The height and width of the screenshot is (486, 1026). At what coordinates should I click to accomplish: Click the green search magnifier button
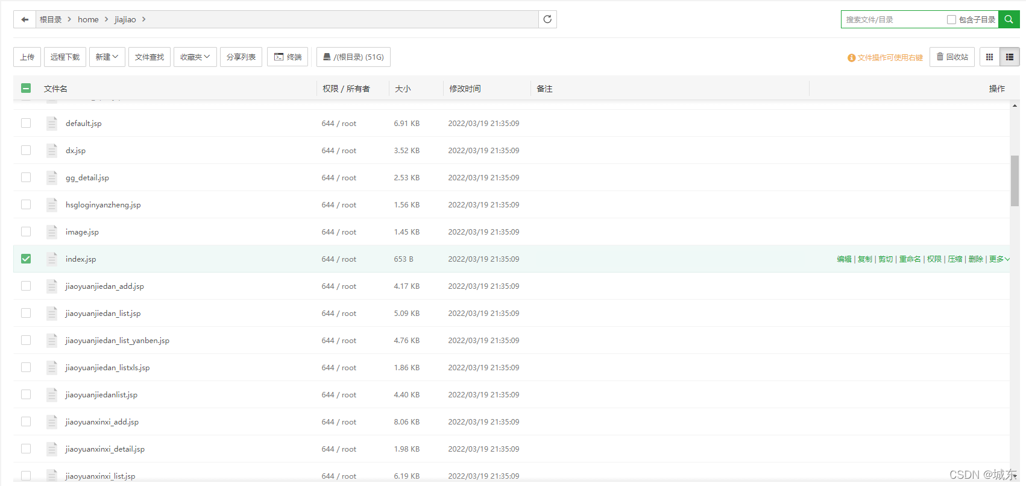1009,19
